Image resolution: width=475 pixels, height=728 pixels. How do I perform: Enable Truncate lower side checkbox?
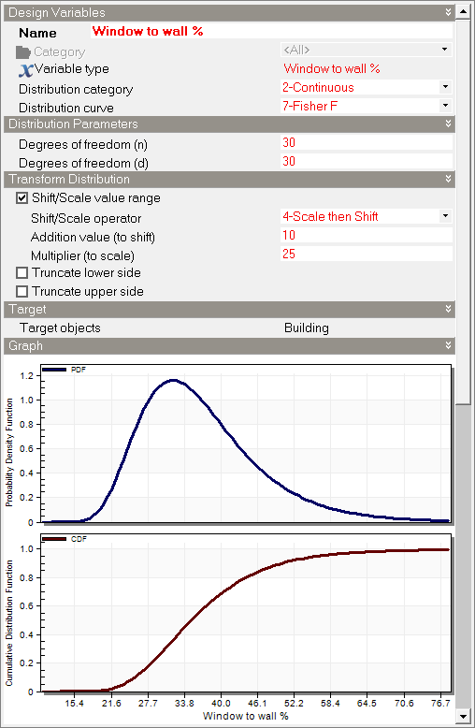pos(22,272)
